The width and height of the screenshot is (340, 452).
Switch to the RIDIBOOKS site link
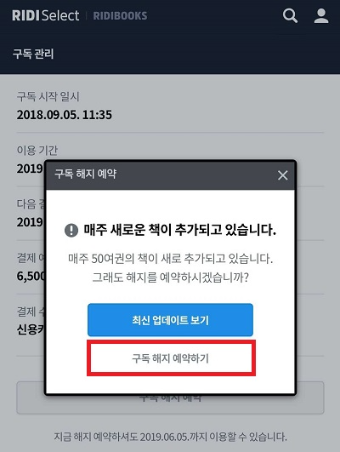pos(120,16)
